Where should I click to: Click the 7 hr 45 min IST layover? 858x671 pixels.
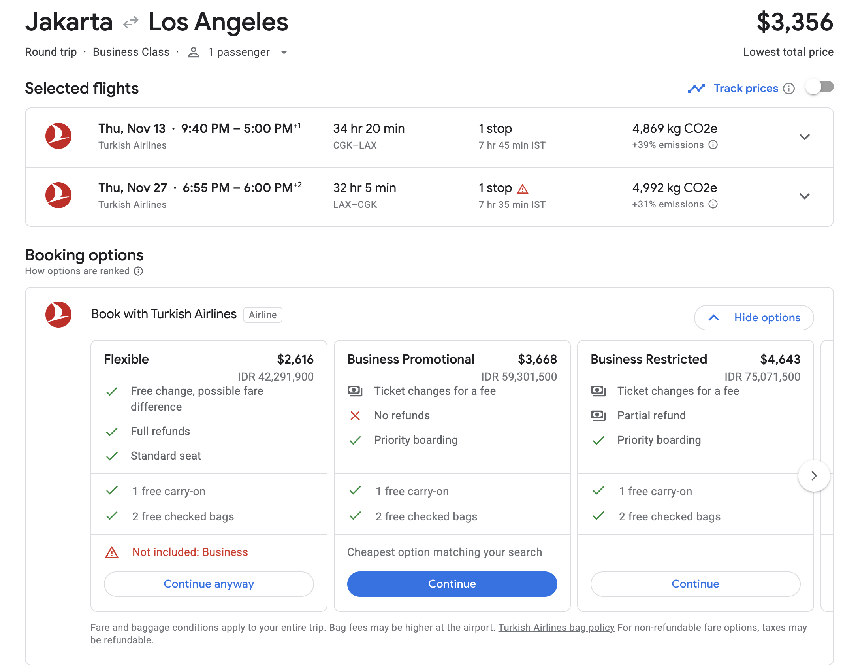[x=512, y=145]
